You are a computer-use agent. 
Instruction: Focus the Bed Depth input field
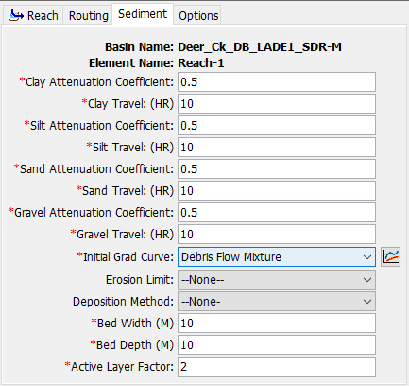coord(277,345)
